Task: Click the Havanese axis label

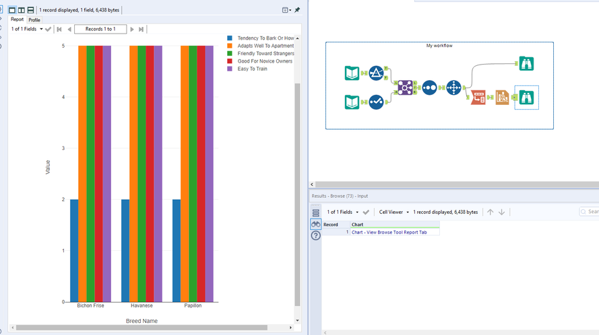Action: (141, 305)
